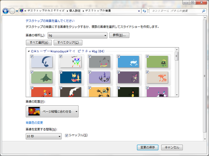Viewport: 209px width, 156px height.
Task: Select the purple wallpaper thumbnail in the third row
Action: tap(157, 92)
